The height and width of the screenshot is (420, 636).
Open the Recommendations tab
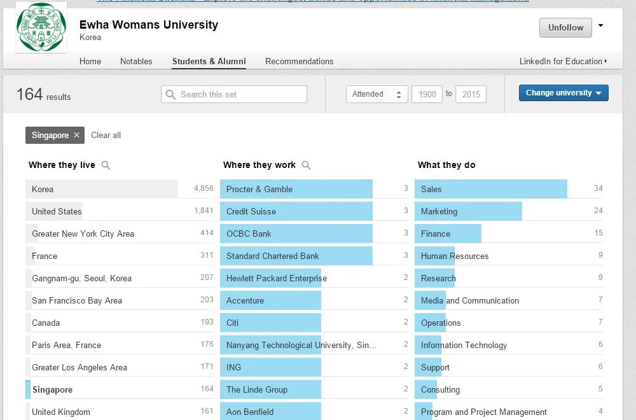point(299,61)
